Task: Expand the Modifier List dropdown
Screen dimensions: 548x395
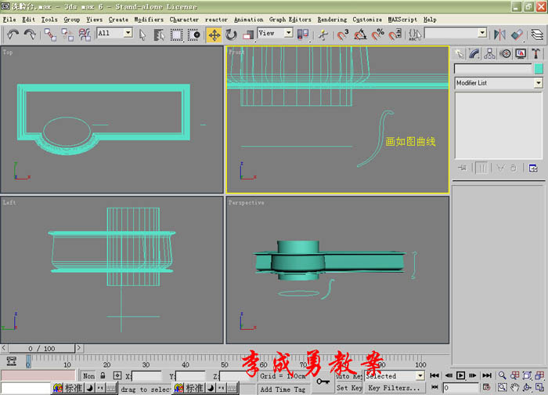Action: (539, 83)
